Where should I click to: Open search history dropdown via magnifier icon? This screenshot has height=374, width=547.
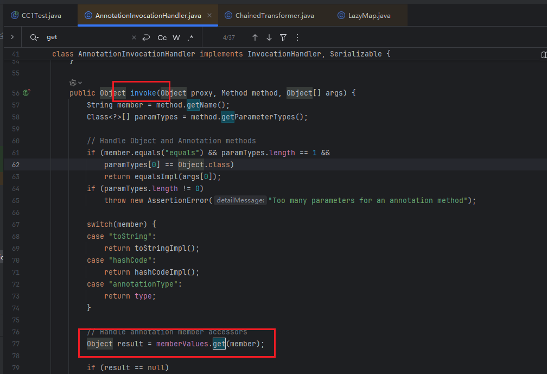coord(34,37)
